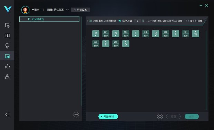
Task: Click the joystick icon in the sidebar
Action: point(7,77)
